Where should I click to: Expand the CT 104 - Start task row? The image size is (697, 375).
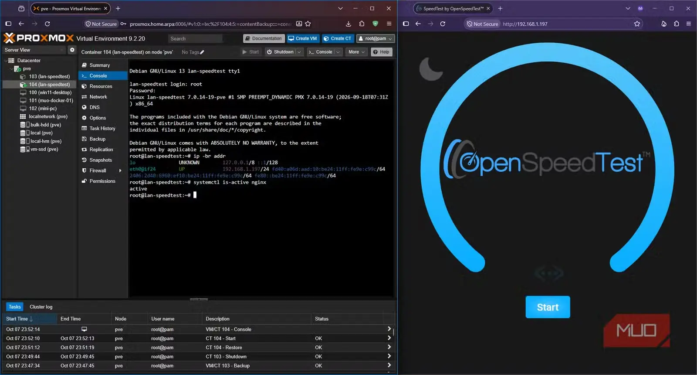pos(389,338)
